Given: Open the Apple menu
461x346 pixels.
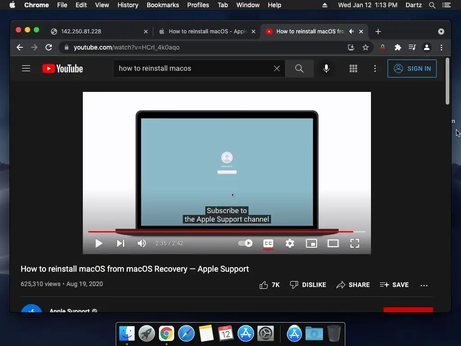Looking at the screenshot, I should click(x=12, y=5).
